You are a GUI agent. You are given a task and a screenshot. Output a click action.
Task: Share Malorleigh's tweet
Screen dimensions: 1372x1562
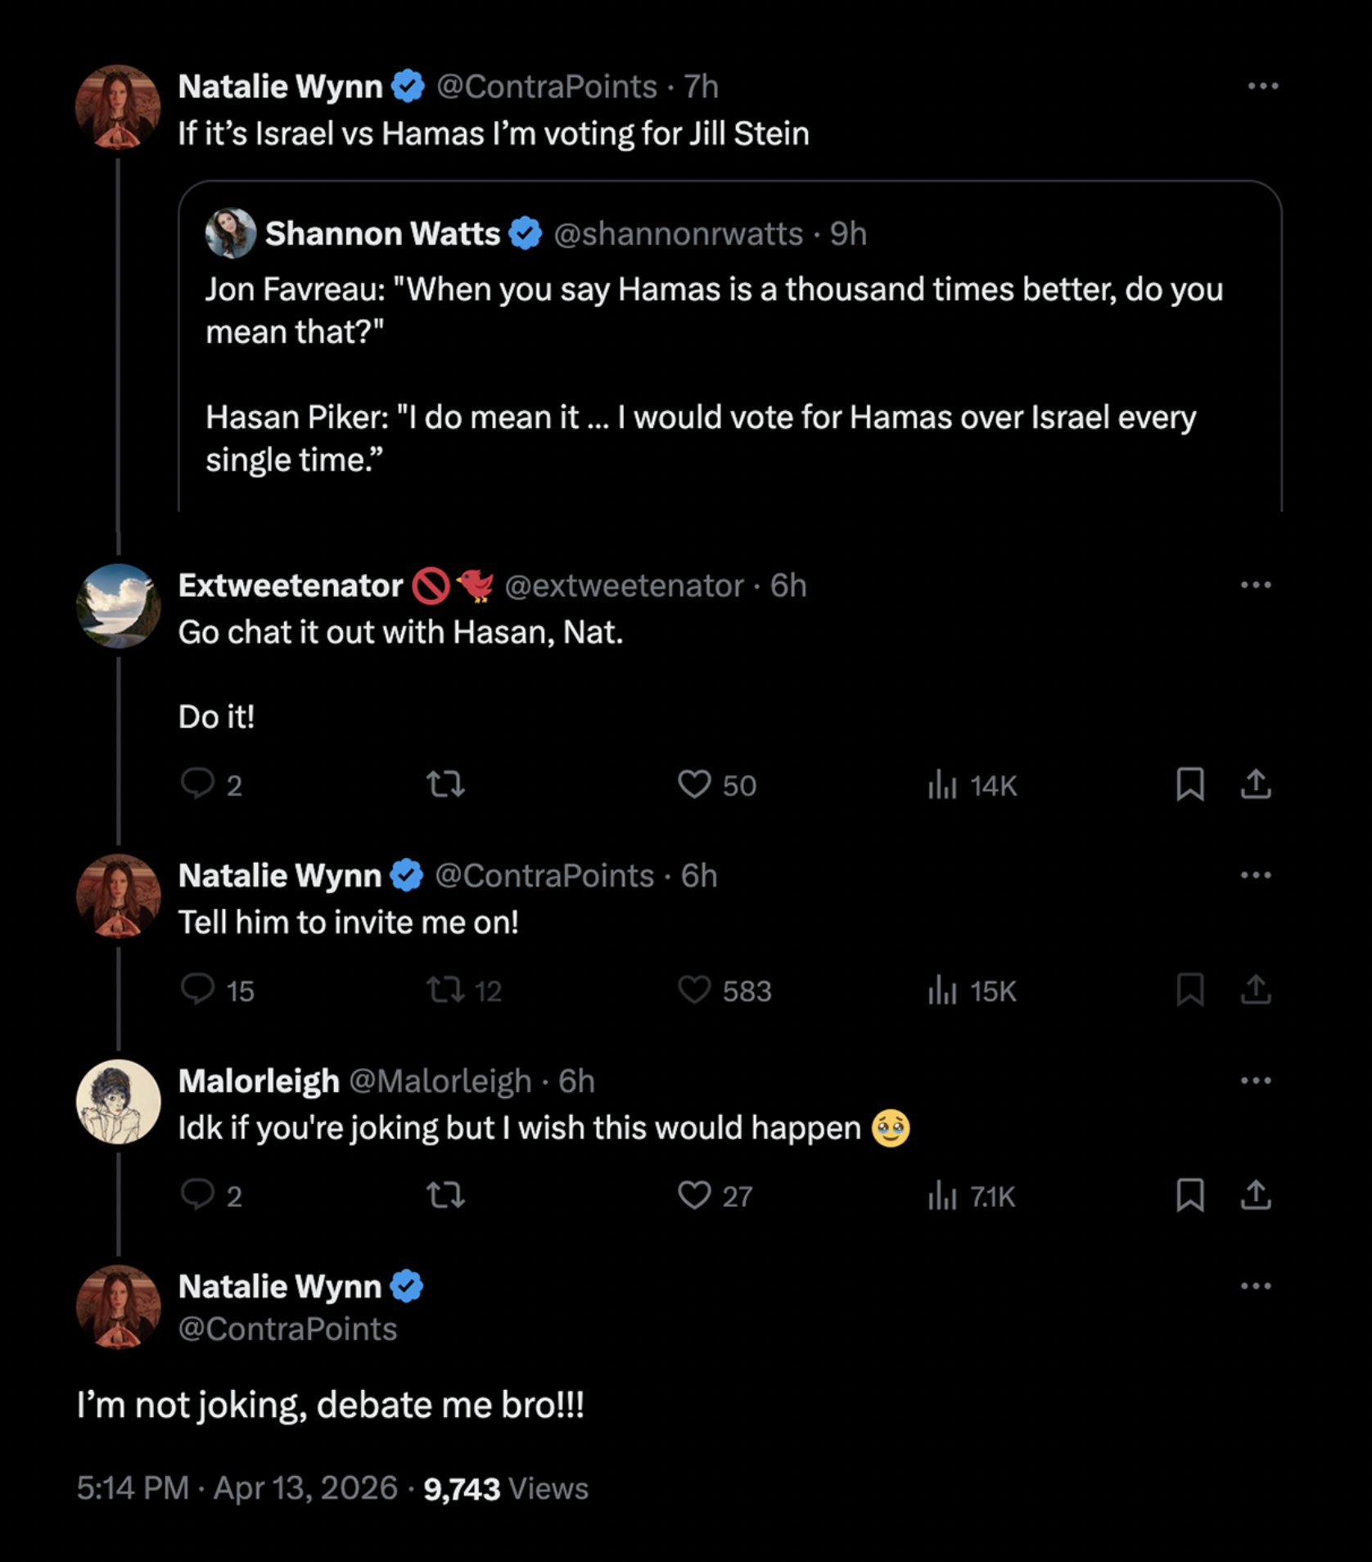[x=1256, y=1195]
